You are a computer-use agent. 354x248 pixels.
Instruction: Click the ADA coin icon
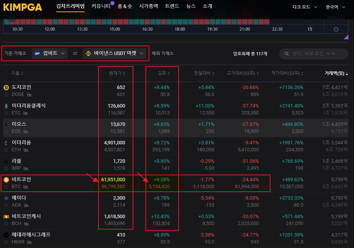coord(6,198)
